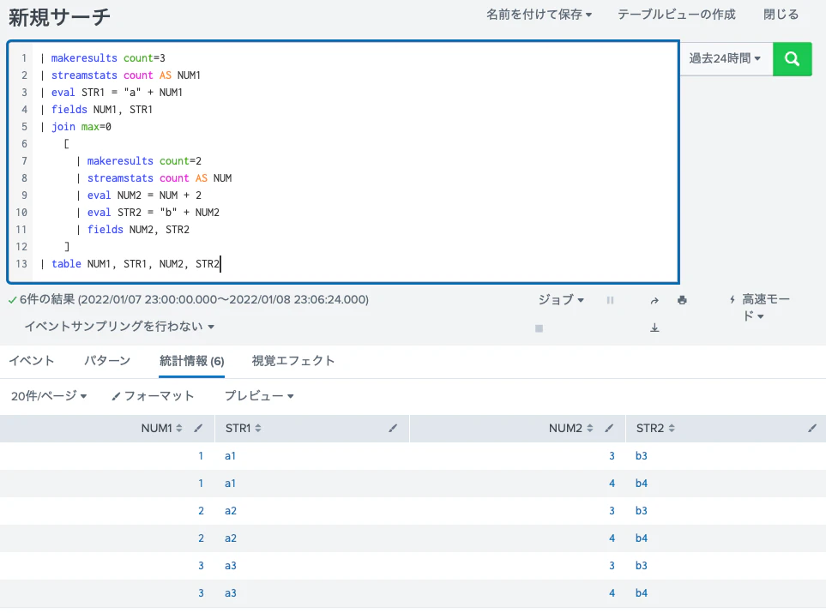This screenshot has width=826, height=613.
Task: Pause the search job
Action: point(610,300)
